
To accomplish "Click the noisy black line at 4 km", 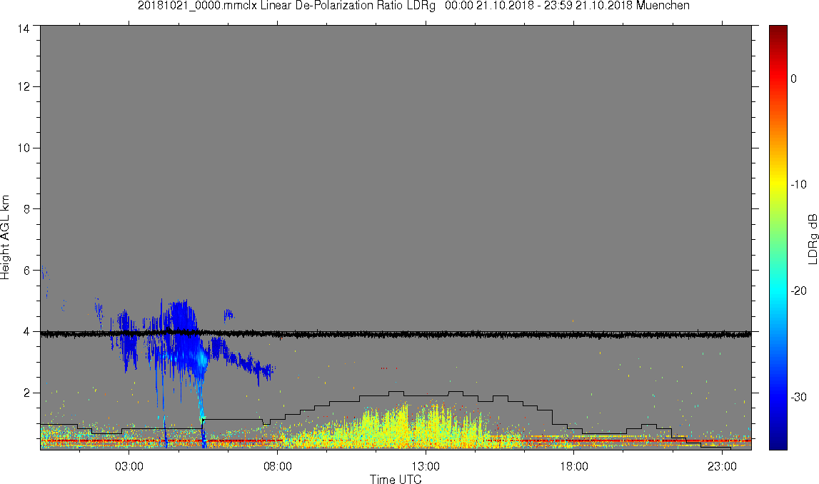I will (x=396, y=333).
